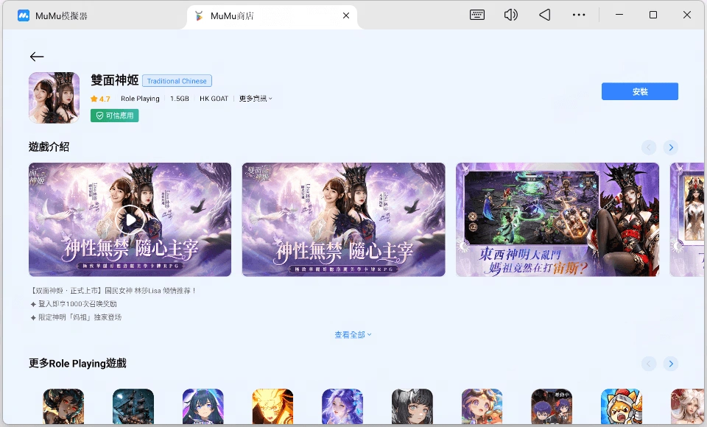Image resolution: width=707 pixels, height=427 pixels.
Task: Click the 可信應用 trusted badge
Action: [x=115, y=116]
